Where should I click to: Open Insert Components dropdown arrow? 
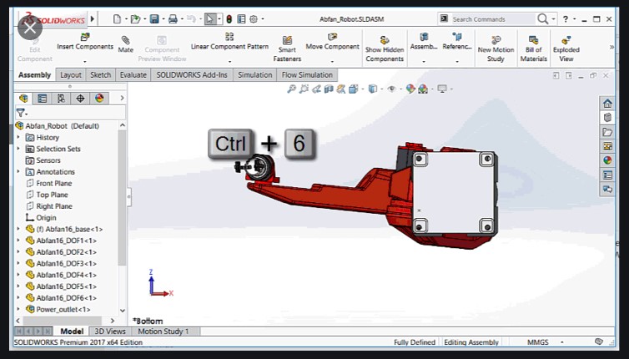(85, 62)
